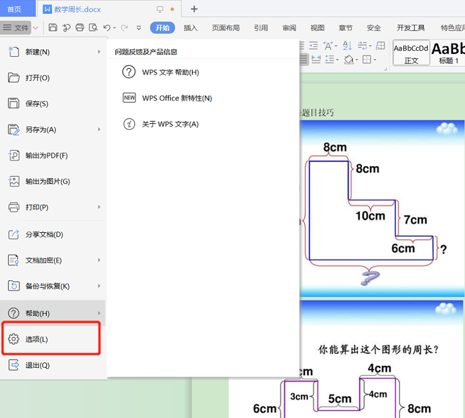The image size is (465, 418).
Task: Open the 引用 ribbon tab
Action: tap(261, 28)
